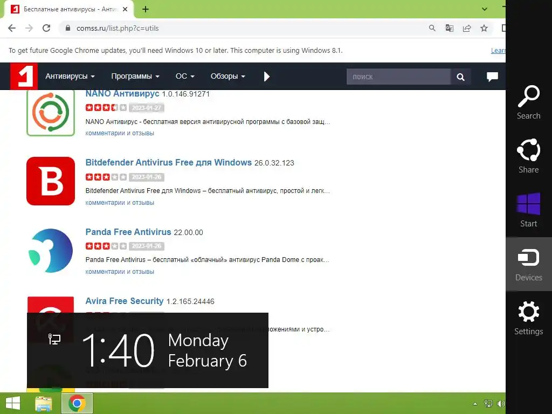552x414 pixels.
Task: Click the white arrow to show more menu items
Action: tap(266, 77)
